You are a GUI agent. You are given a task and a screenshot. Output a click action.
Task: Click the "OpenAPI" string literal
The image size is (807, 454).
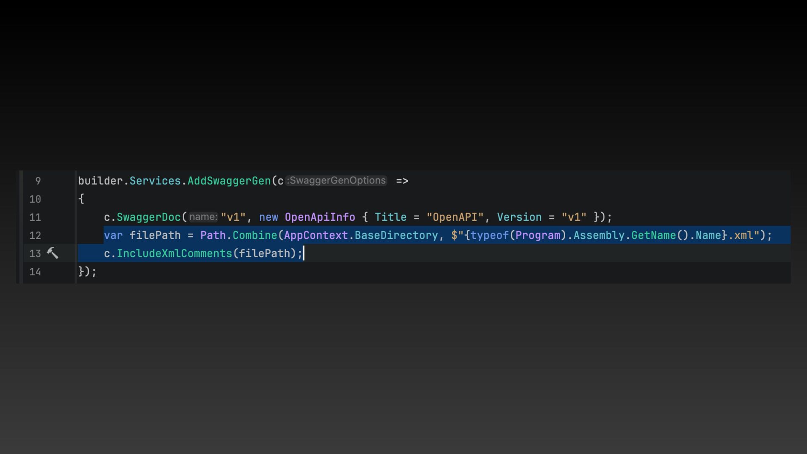click(x=455, y=217)
